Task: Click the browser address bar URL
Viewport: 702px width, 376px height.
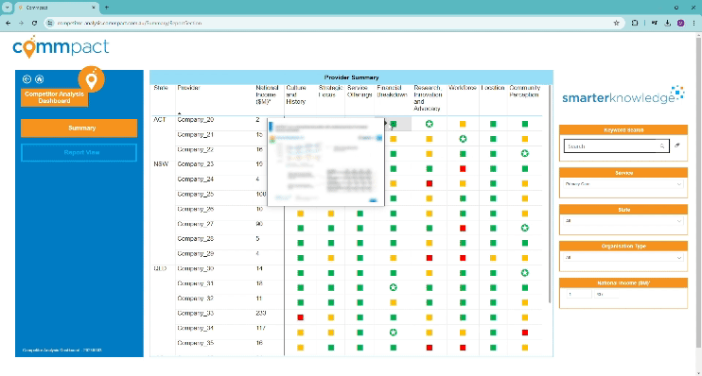Action: (x=130, y=23)
